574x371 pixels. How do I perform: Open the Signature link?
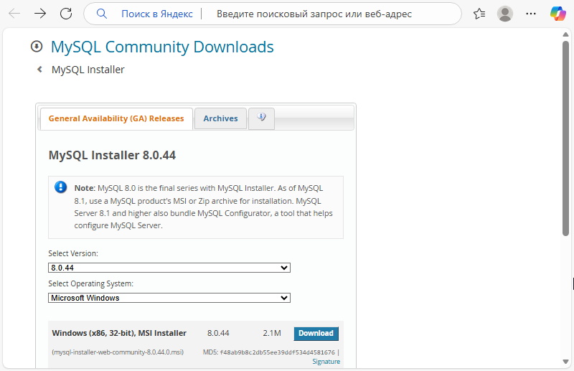click(x=326, y=362)
